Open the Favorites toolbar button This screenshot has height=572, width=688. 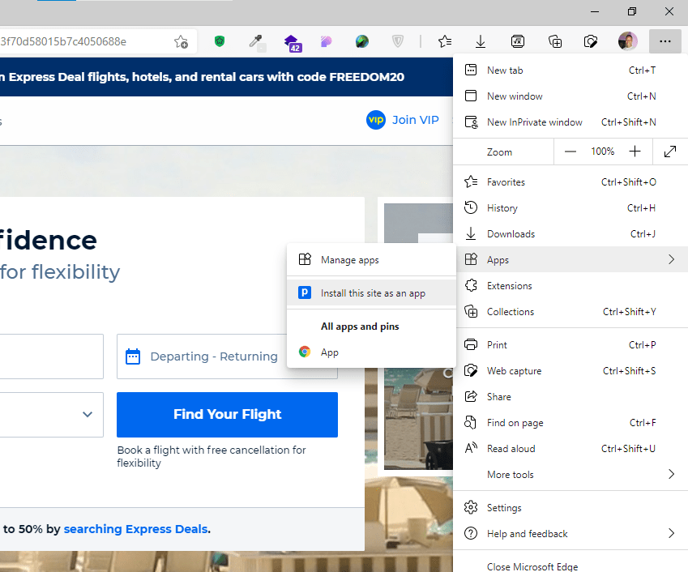(x=445, y=41)
